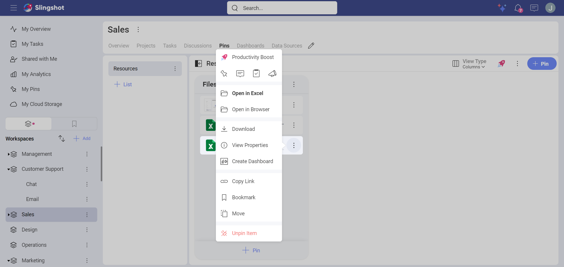Click the task checklist icon in Productivity Boost
This screenshot has height=267, width=564.
[256, 73]
